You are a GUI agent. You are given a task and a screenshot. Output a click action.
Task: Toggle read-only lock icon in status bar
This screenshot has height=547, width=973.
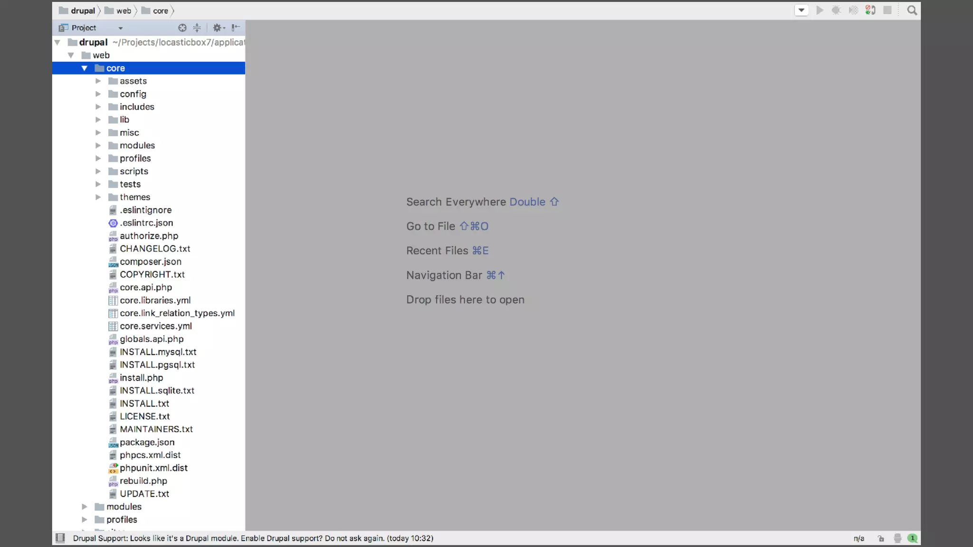(x=881, y=538)
